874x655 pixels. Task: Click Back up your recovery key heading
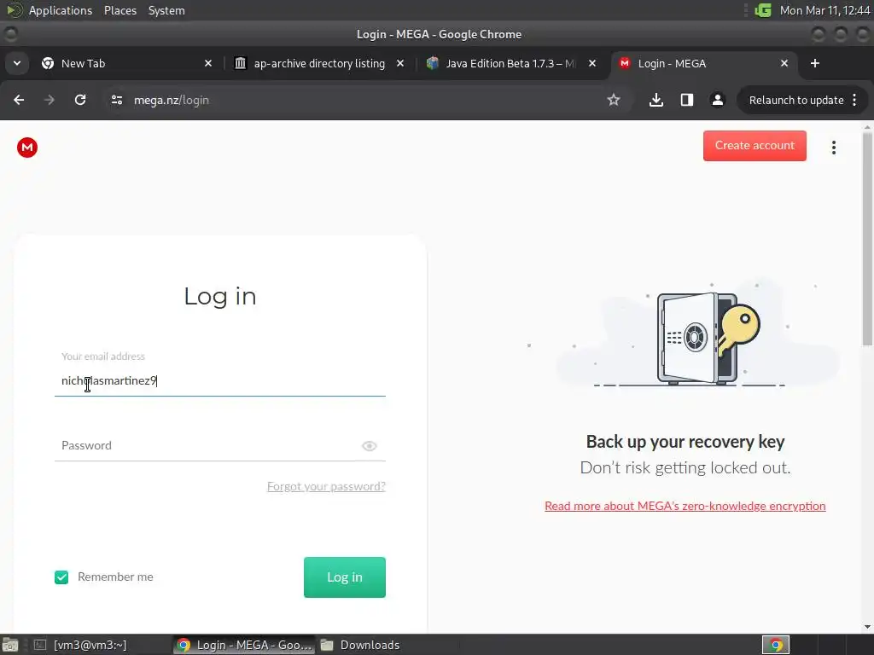tap(685, 442)
